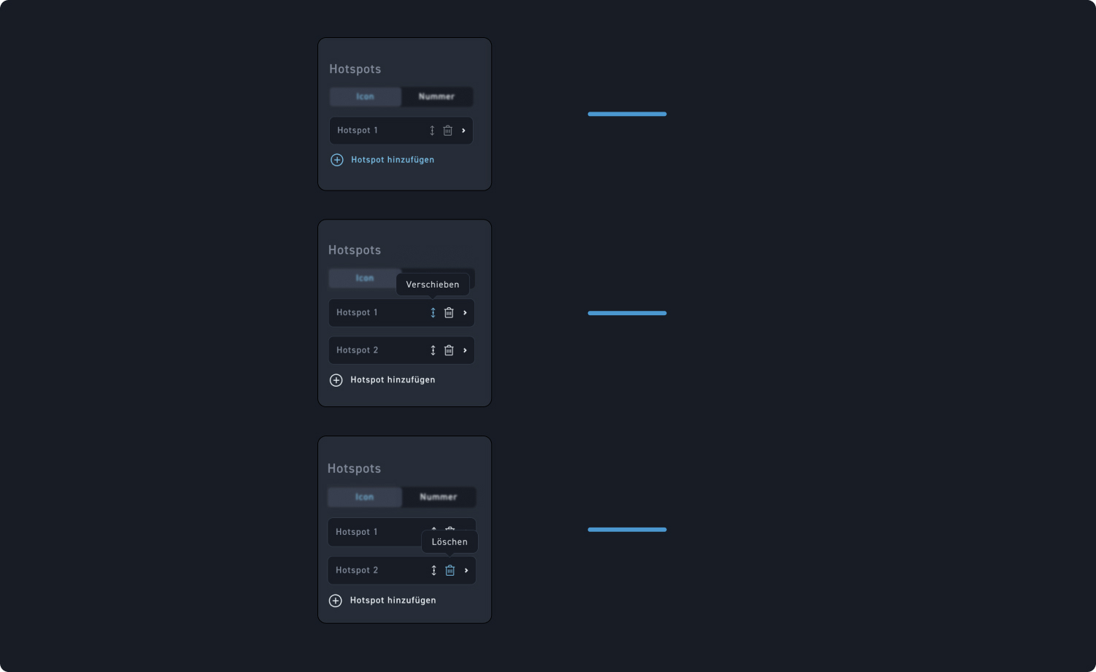Click trash icon of Hotspot 1 in middle panel
This screenshot has height=672, width=1096.
(449, 312)
